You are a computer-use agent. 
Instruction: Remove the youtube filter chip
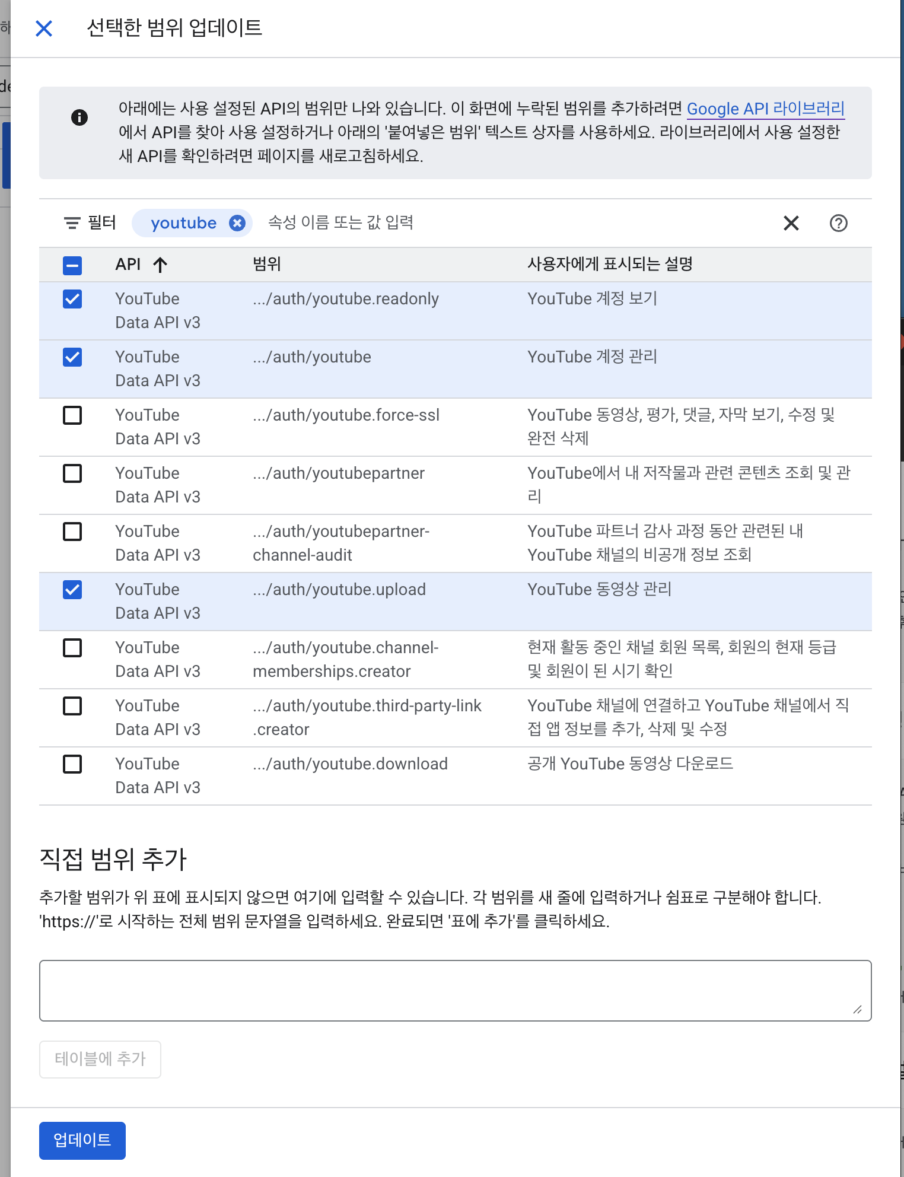point(237,223)
